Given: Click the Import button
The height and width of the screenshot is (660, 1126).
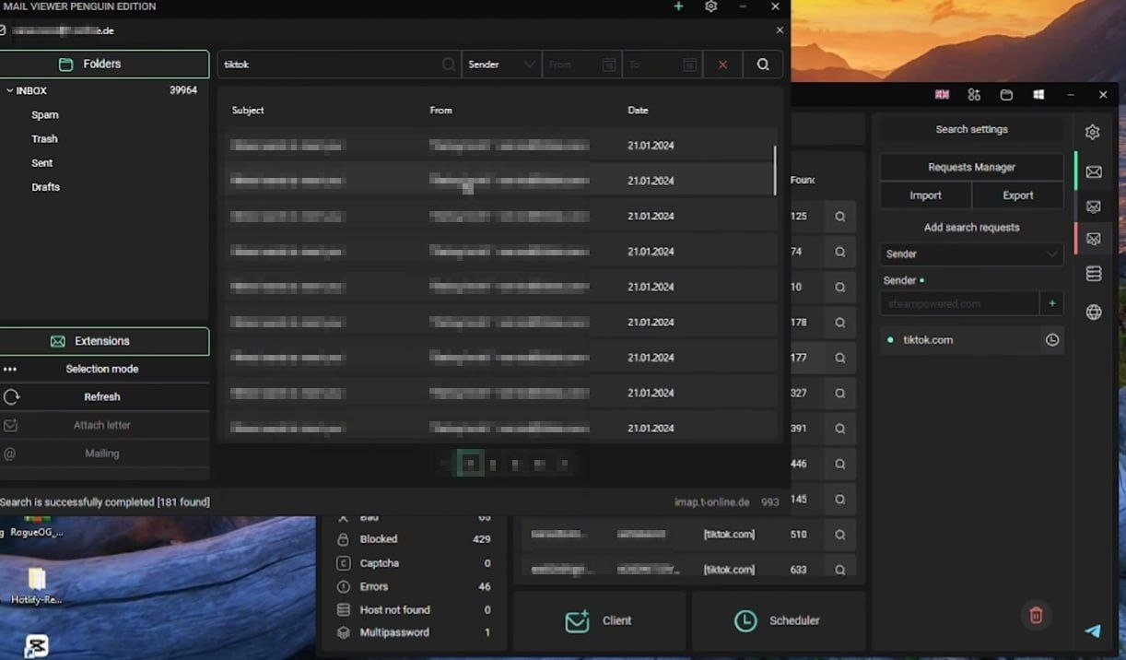Looking at the screenshot, I should [x=925, y=195].
